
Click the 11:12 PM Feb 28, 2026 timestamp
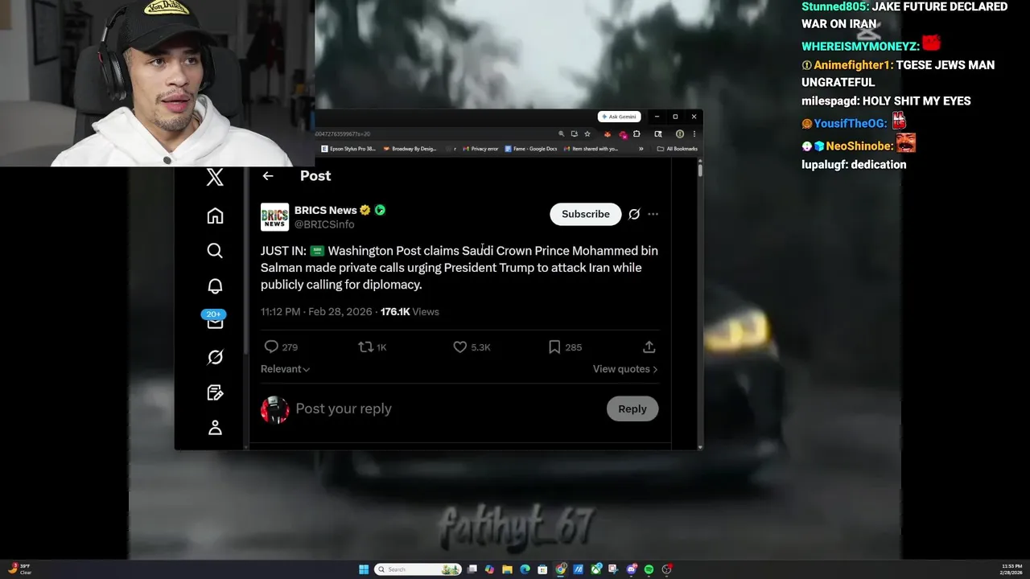(x=316, y=311)
